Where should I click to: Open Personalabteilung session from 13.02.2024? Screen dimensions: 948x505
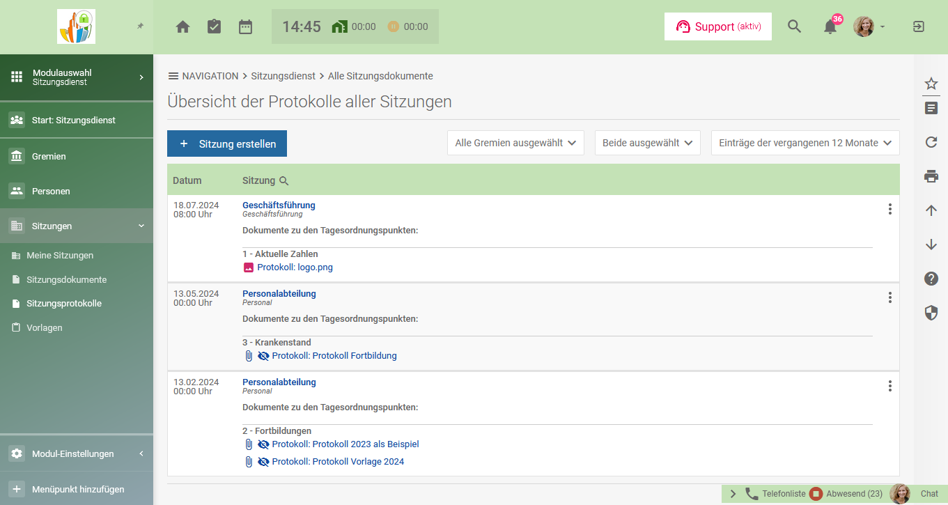pos(279,382)
